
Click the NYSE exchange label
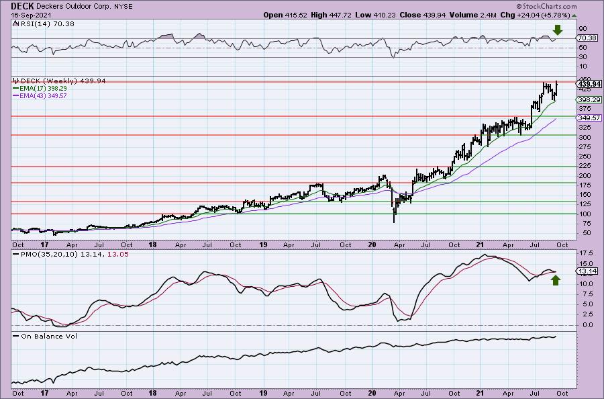click(x=122, y=7)
